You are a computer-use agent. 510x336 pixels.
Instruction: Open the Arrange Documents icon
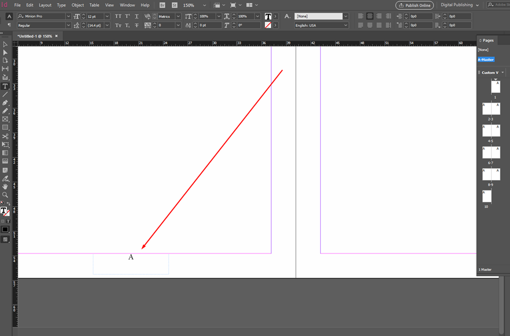pyautogui.click(x=249, y=5)
